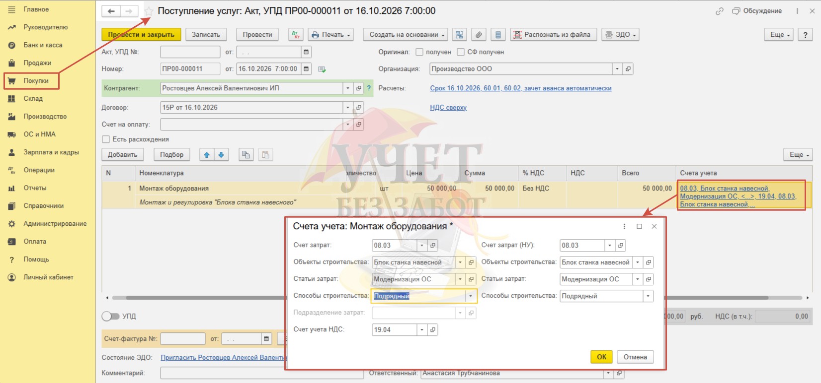821x383 pixels.
Task: Open the НДС сверху link
Action: pyautogui.click(x=448, y=108)
